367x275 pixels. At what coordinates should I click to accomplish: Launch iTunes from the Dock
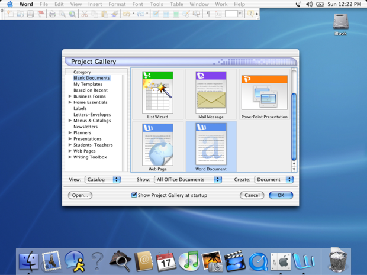pos(189,261)
